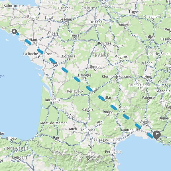Select the Orleans city dot

[x=96, y=25]
